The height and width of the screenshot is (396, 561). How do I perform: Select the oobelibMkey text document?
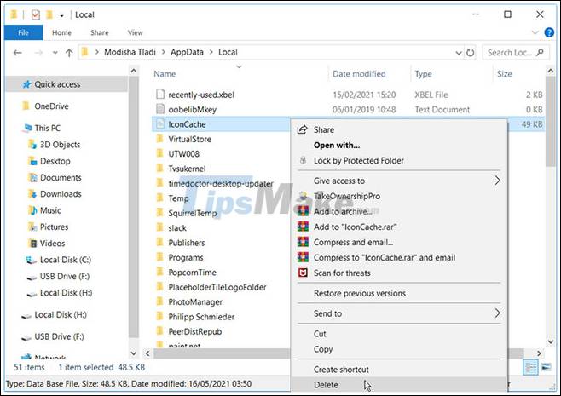(192, 109)
